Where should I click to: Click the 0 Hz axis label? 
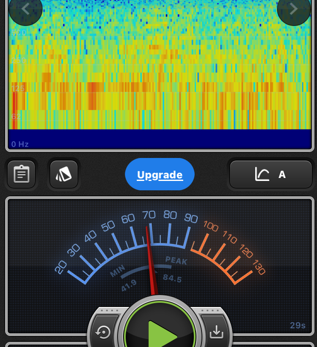click(20, 144)
